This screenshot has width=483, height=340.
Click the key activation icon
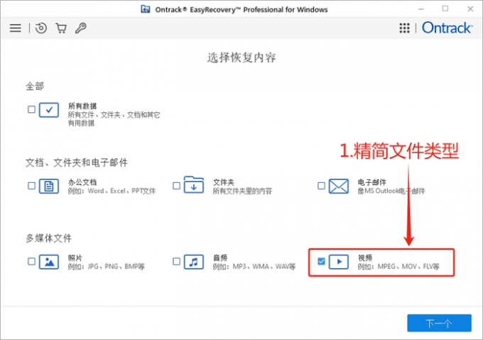click(x=81, y=28)
